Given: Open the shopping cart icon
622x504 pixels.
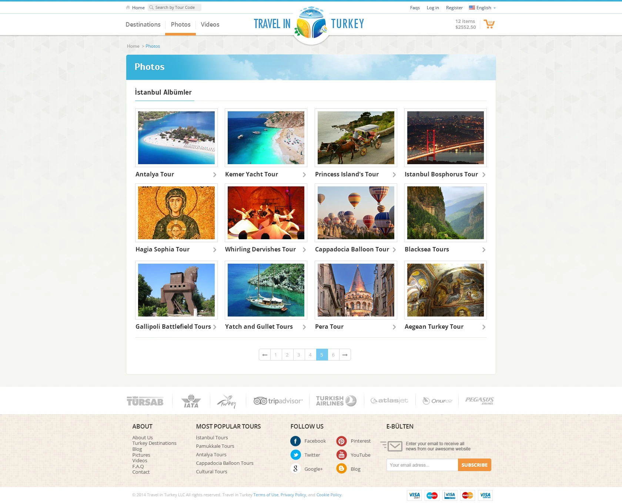Looking at the screenshot, I should coord(489,24).
